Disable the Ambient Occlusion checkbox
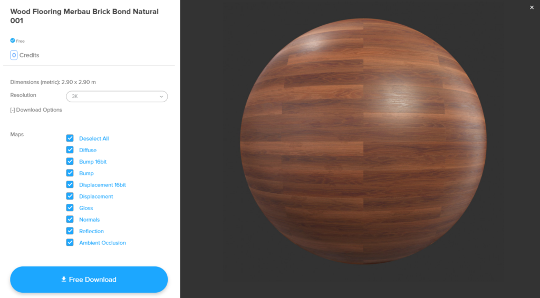This screenshot has height=298, width=540. click(x=70, y=242)
